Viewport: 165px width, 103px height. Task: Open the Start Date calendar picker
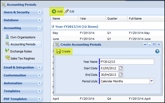(x=121, y=68)
